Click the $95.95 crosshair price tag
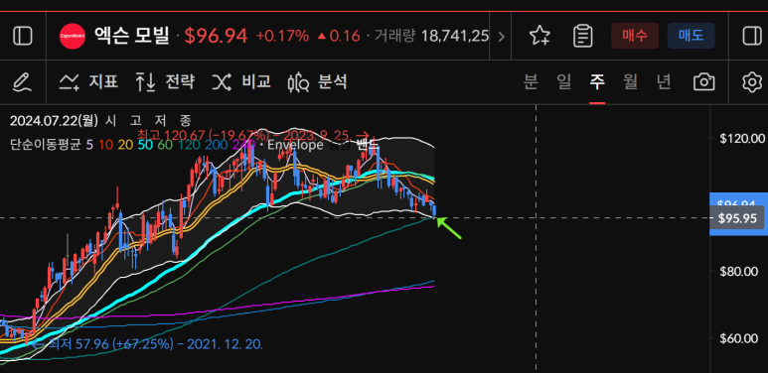The height and width of the screenshot is (373, 768). (x=737, y=218)
